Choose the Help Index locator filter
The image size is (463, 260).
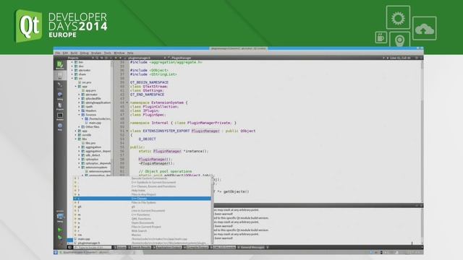142,191
